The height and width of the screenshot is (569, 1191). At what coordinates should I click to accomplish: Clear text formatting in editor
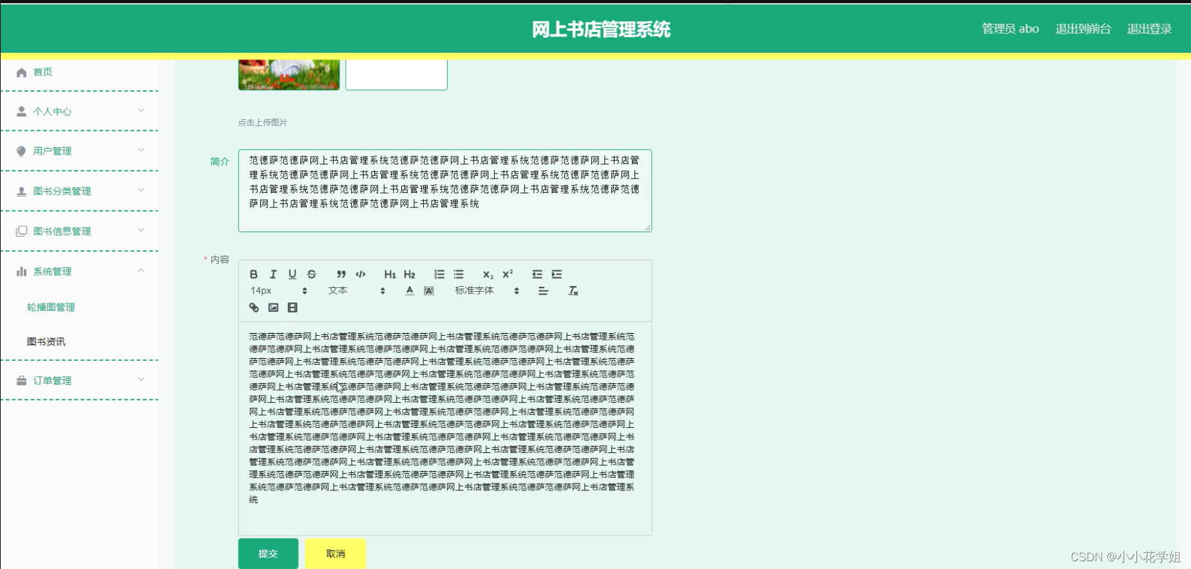573,291
